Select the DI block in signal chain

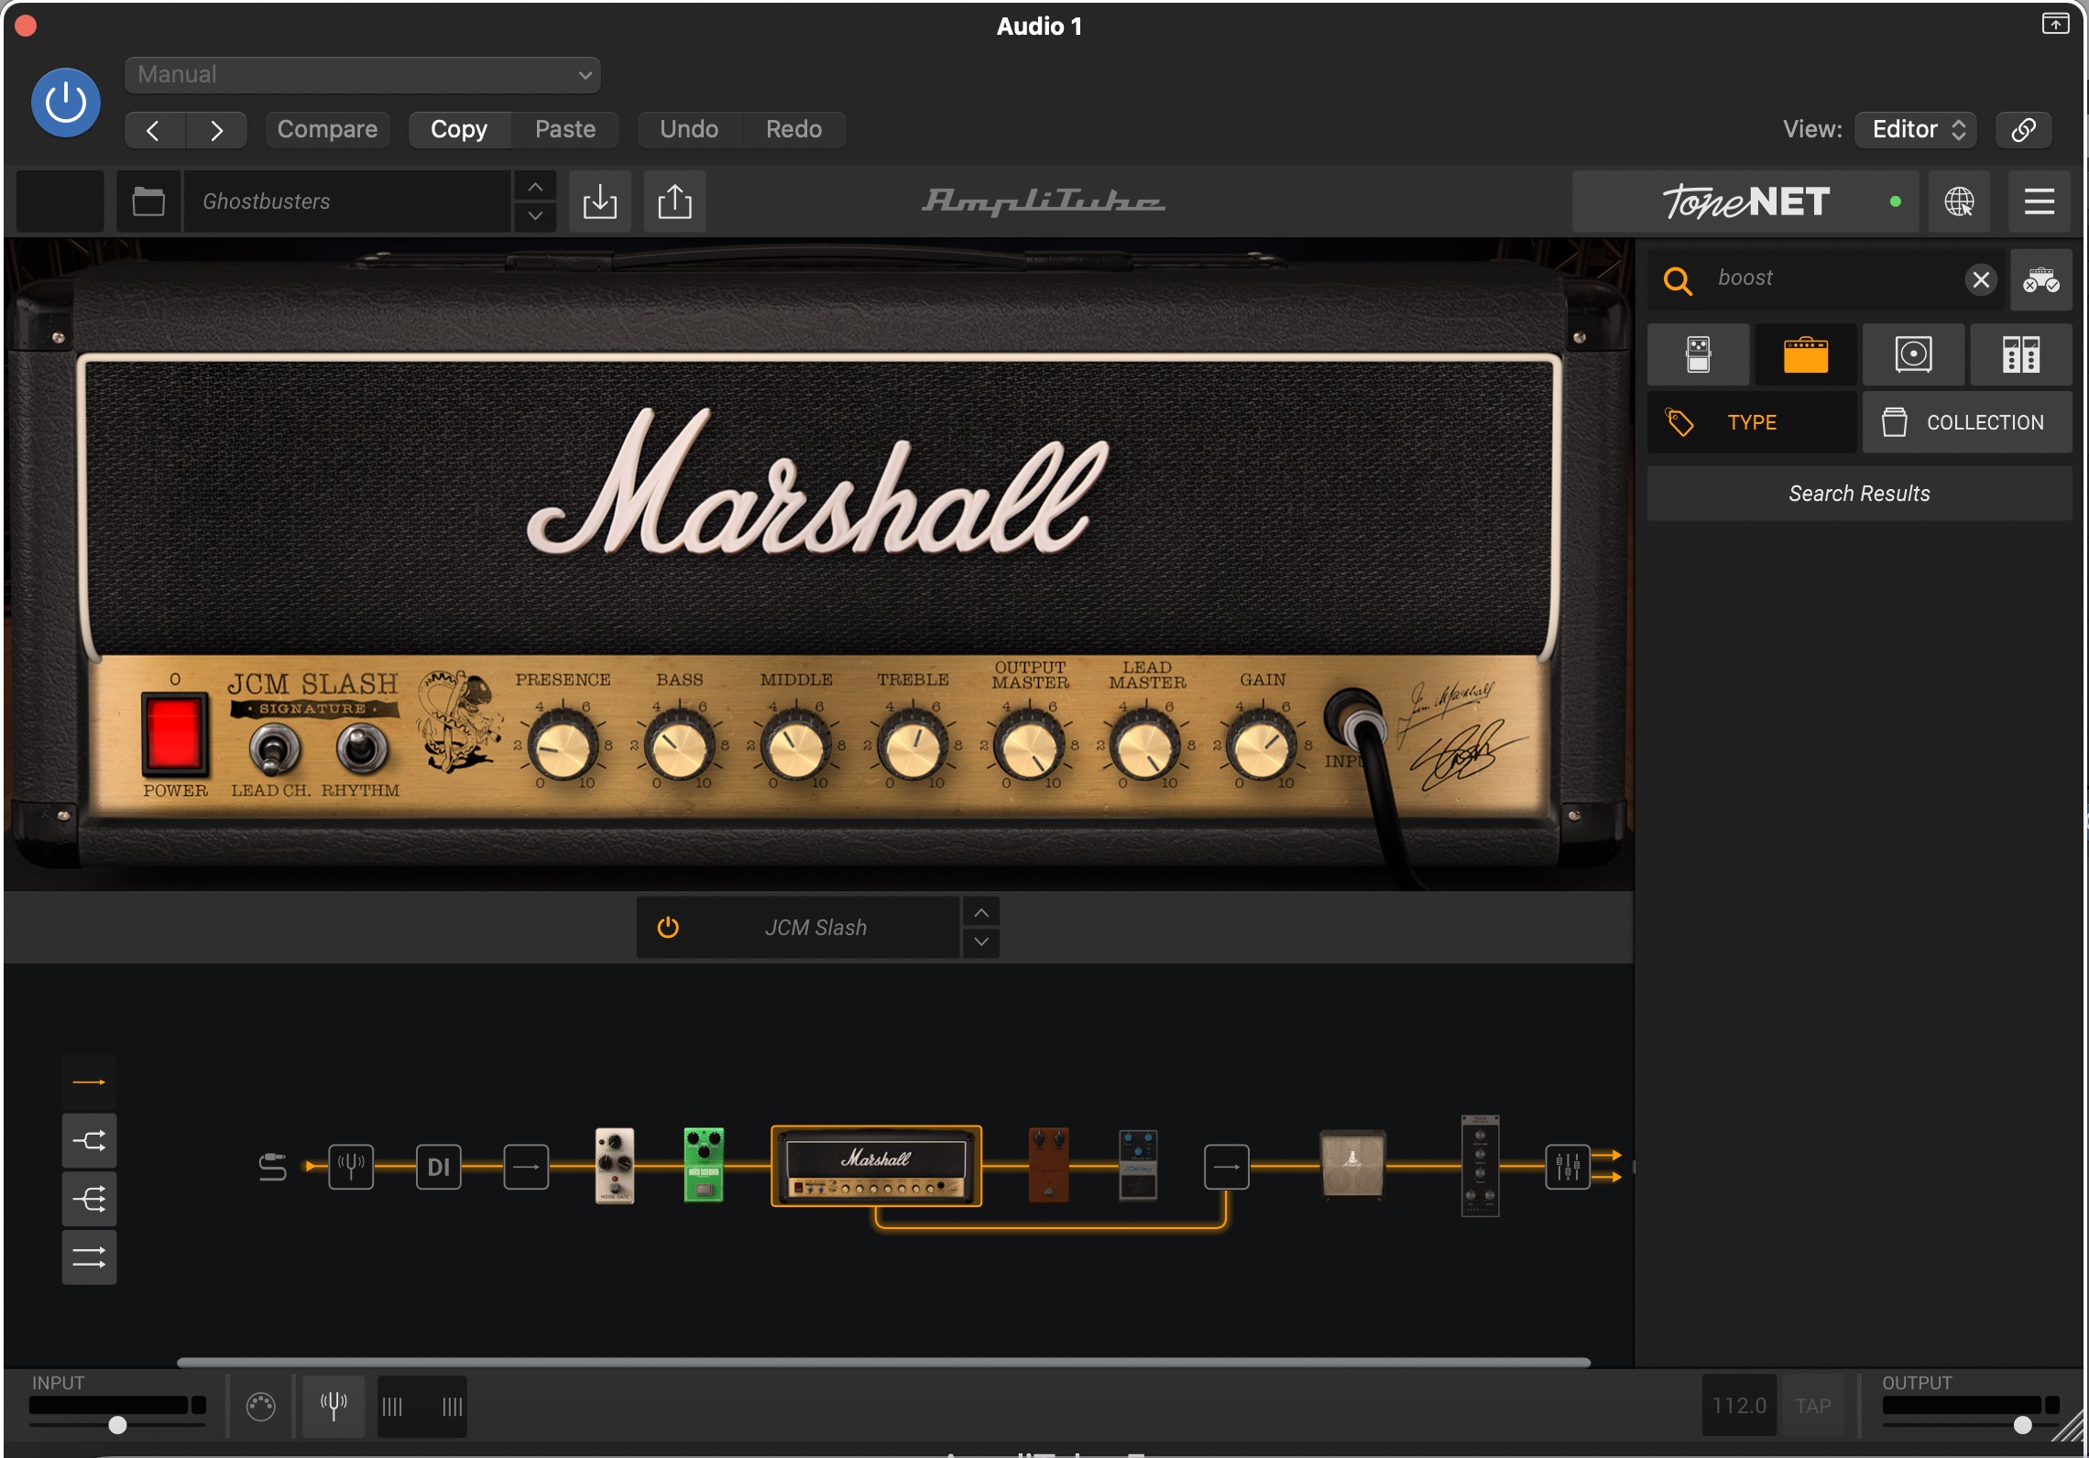tap(439, 1167)
